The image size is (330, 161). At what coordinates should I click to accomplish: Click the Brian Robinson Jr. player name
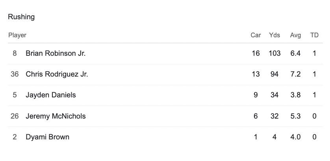click(x=56, y=53)
